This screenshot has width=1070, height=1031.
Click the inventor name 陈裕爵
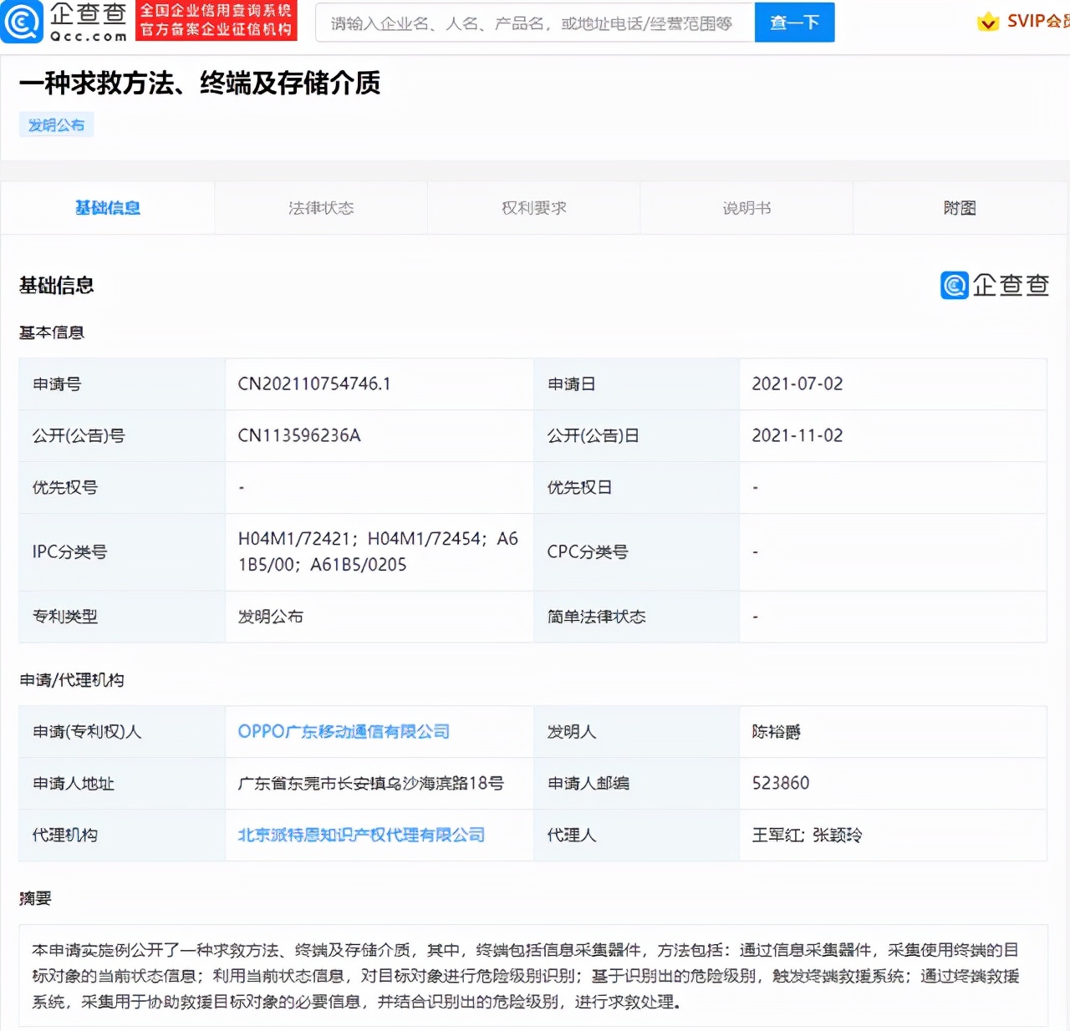point(775,731)
